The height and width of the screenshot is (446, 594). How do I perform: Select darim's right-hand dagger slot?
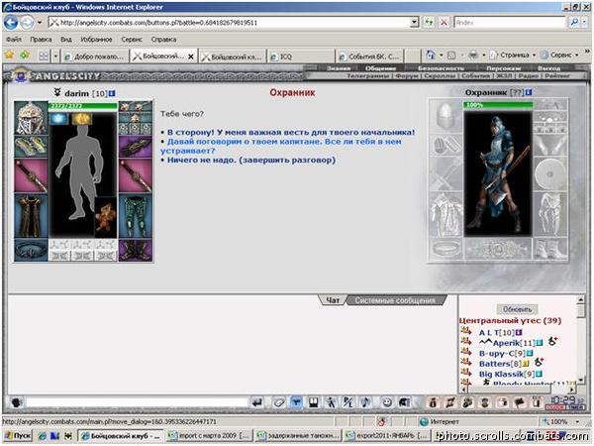click(x=136, y=175)
